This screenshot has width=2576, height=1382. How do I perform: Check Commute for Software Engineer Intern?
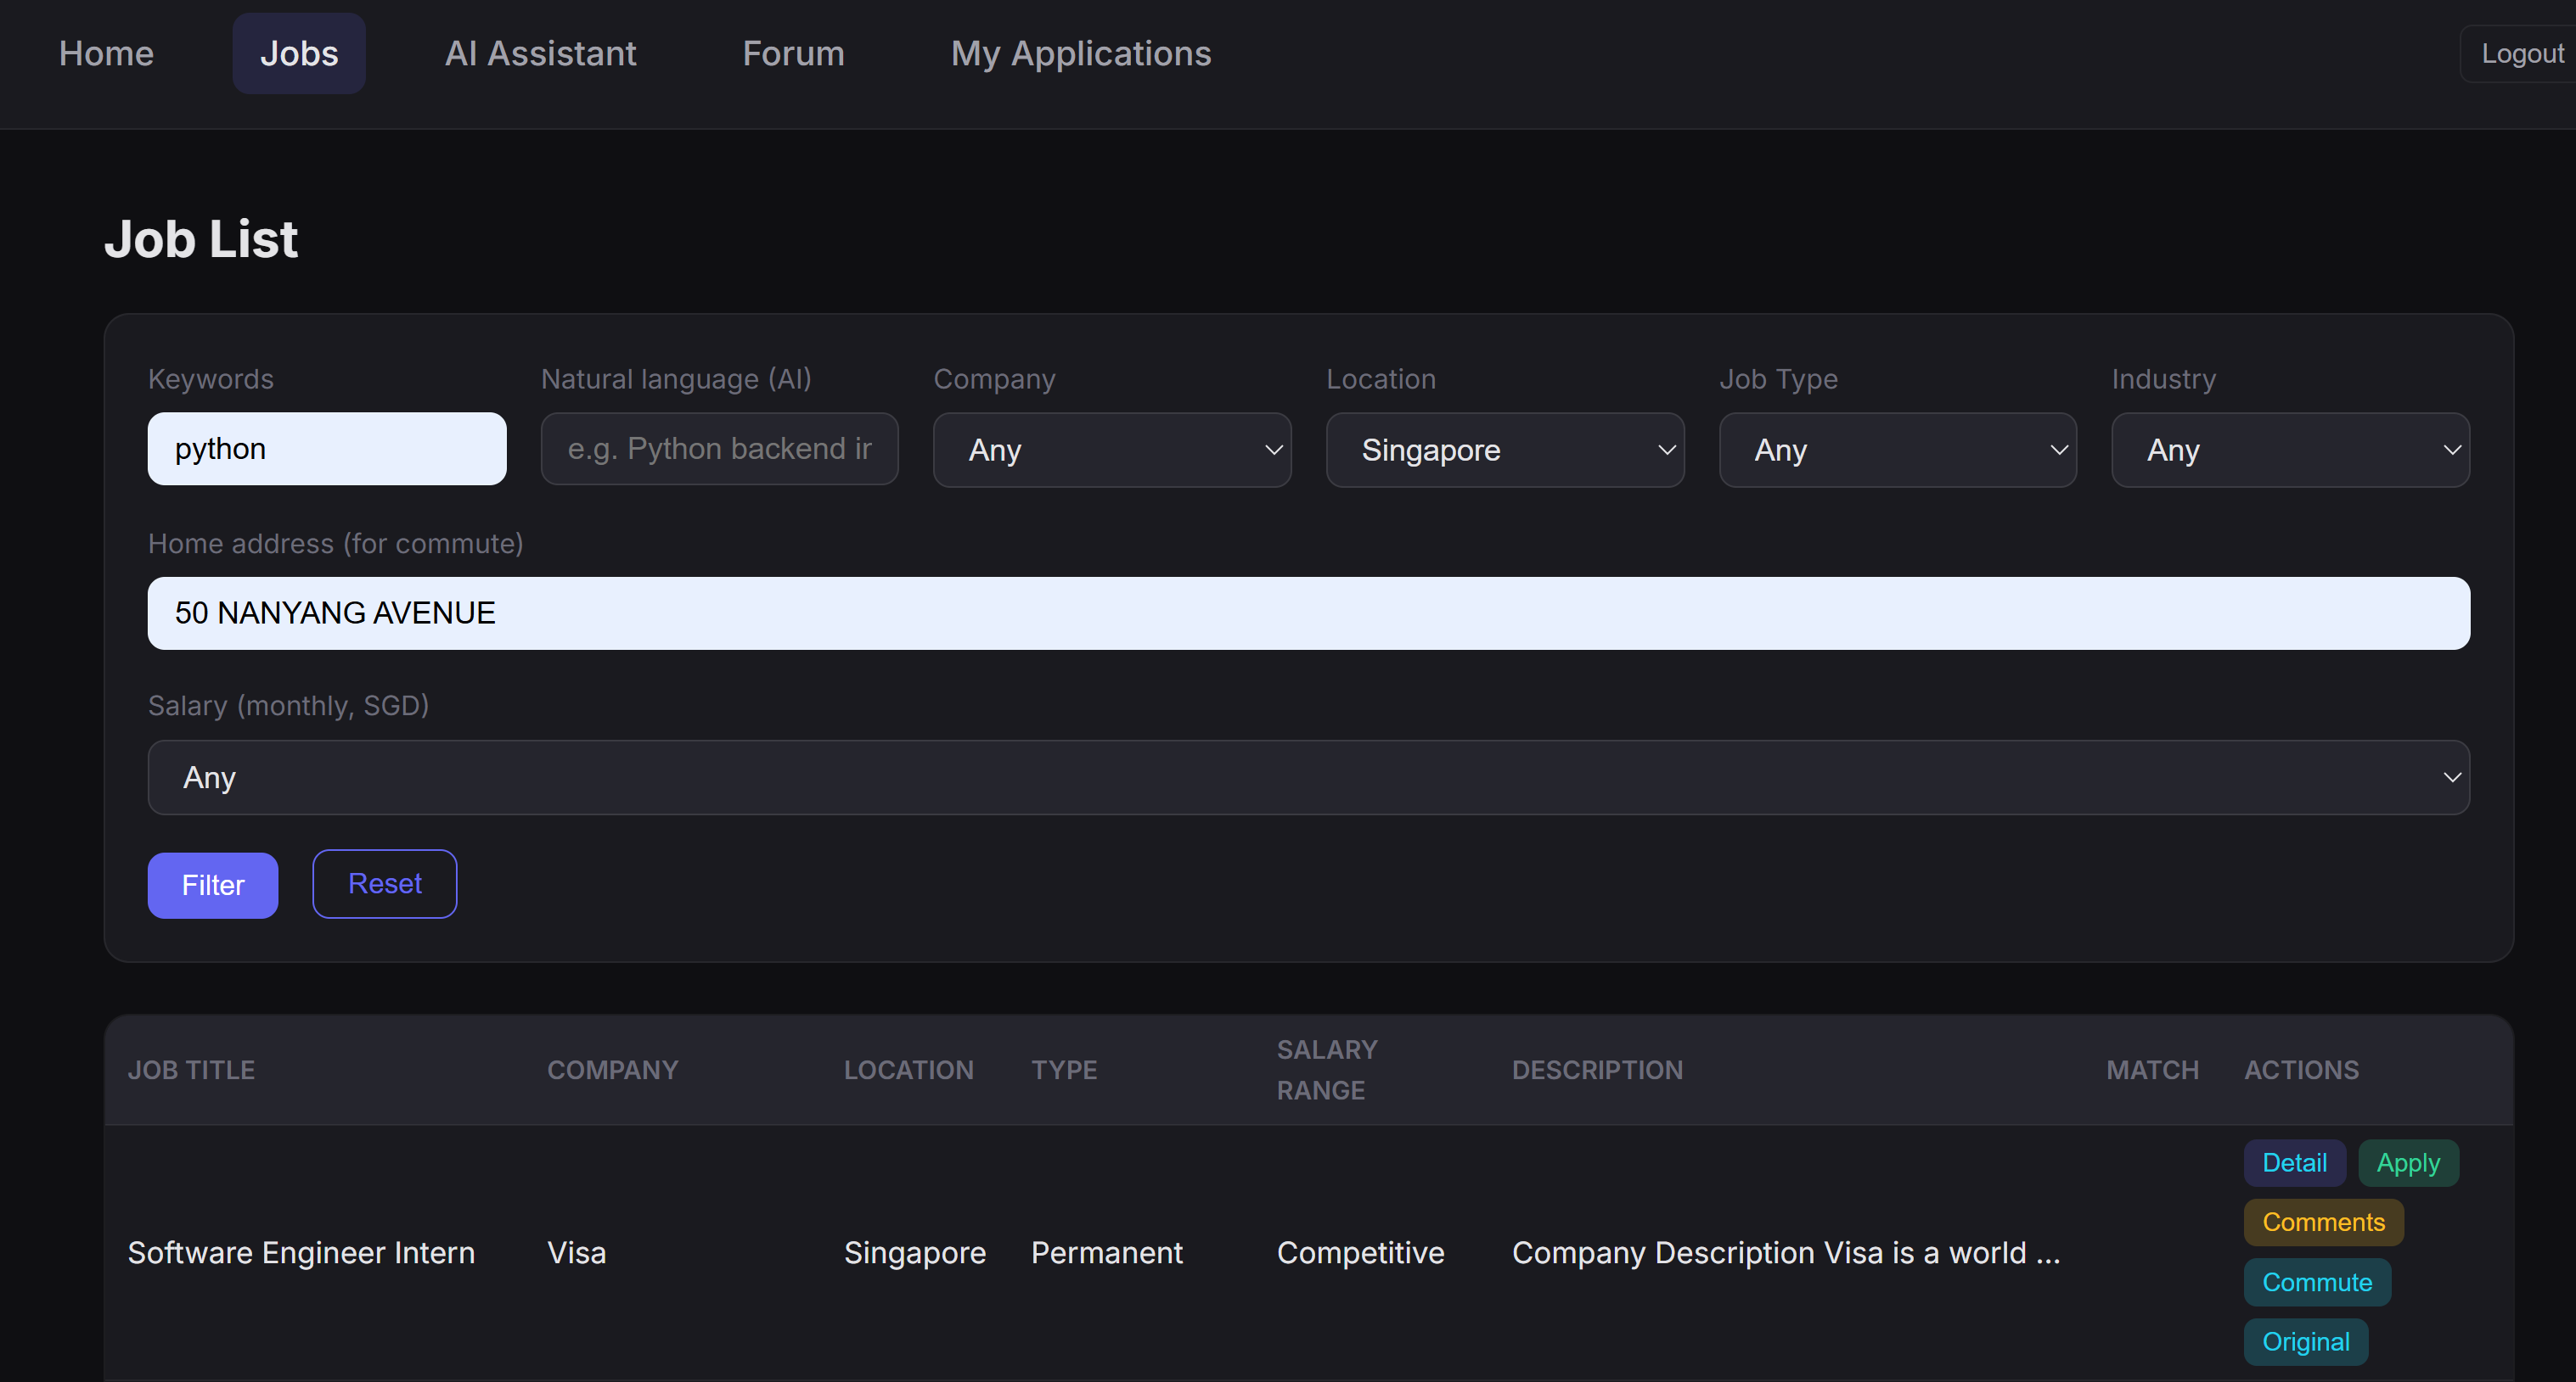click(2316, 1282)
